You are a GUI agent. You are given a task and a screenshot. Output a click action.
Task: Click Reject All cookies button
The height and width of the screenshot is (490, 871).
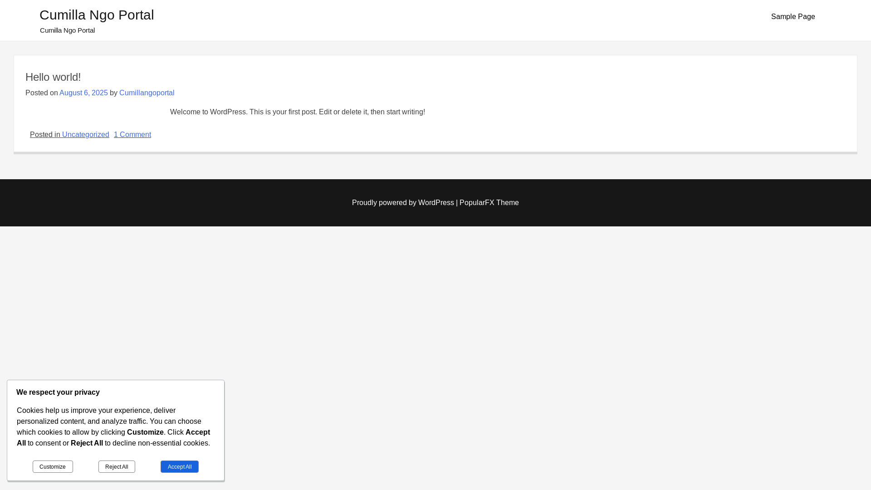[x=117, y=466]
